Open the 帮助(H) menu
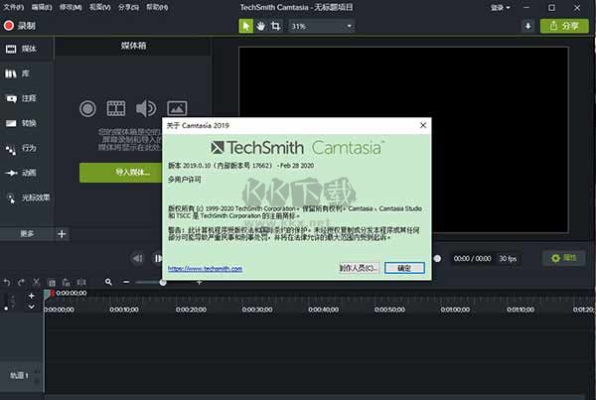The image size is (596, 400). (157, 7)
